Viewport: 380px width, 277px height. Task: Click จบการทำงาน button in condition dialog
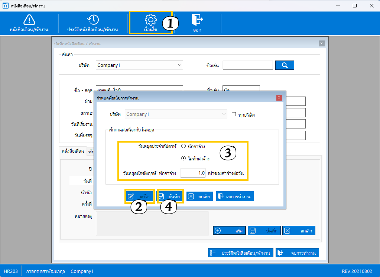pos(235,196)
